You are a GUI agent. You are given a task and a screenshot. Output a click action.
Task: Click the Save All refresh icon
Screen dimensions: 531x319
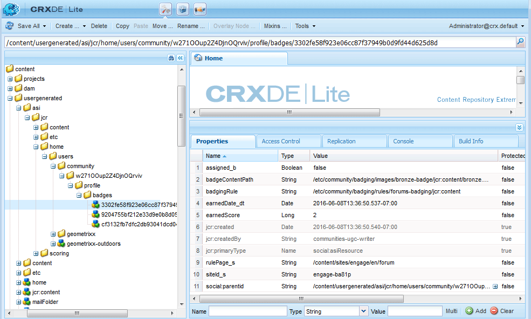pyautogui.click(x=10, y=26)
